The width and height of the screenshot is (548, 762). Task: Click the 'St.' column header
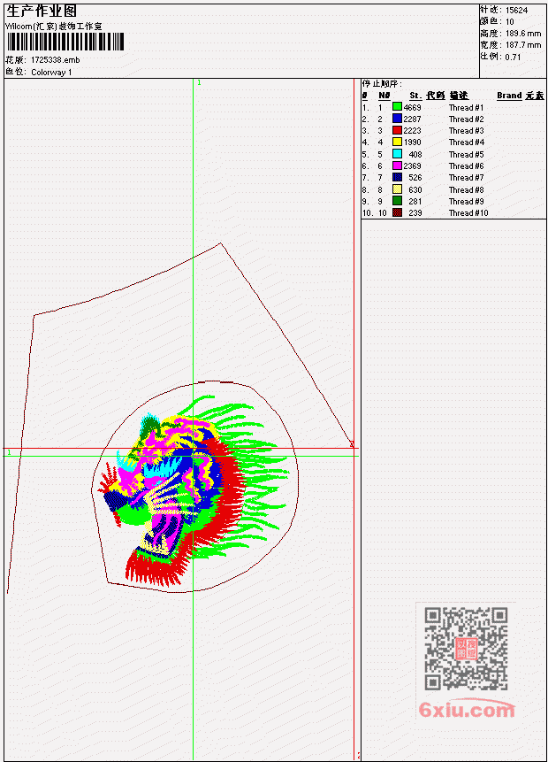point(415,96)
